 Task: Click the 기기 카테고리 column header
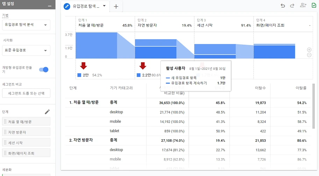tap(121, 88)
